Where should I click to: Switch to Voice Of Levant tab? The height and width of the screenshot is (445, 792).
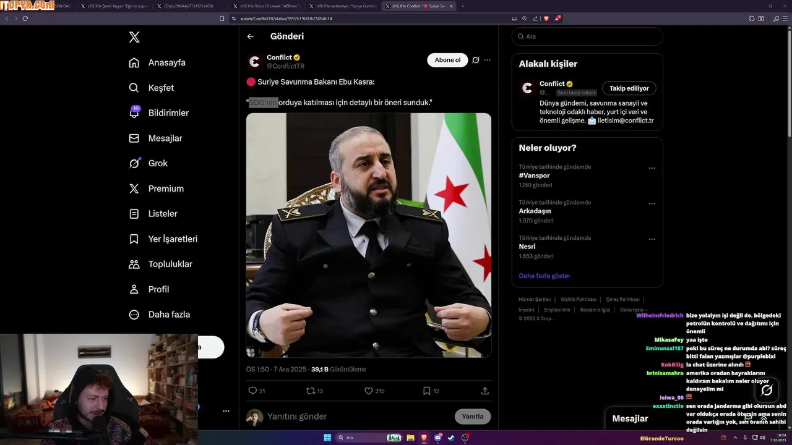(x=268, y=6)
